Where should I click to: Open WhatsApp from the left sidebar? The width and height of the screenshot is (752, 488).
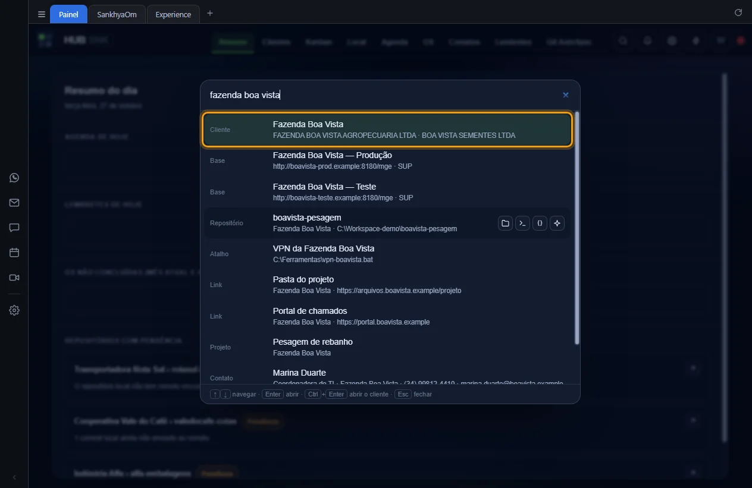pos(14,178)
